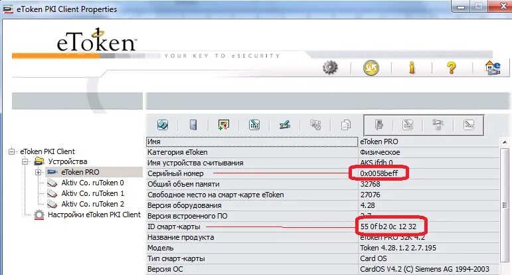
Task: Select Aktiv Co. ruToken 2 in tree
Action: tap(92, 204)
